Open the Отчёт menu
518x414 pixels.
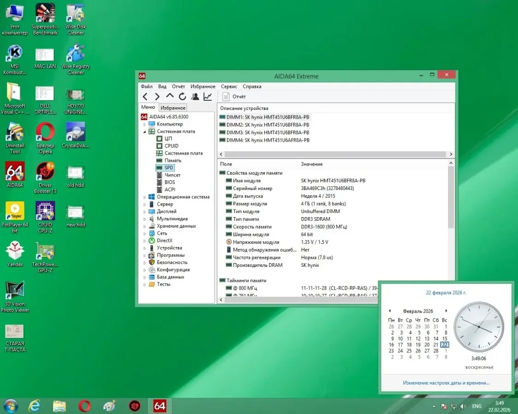(178, 86)
